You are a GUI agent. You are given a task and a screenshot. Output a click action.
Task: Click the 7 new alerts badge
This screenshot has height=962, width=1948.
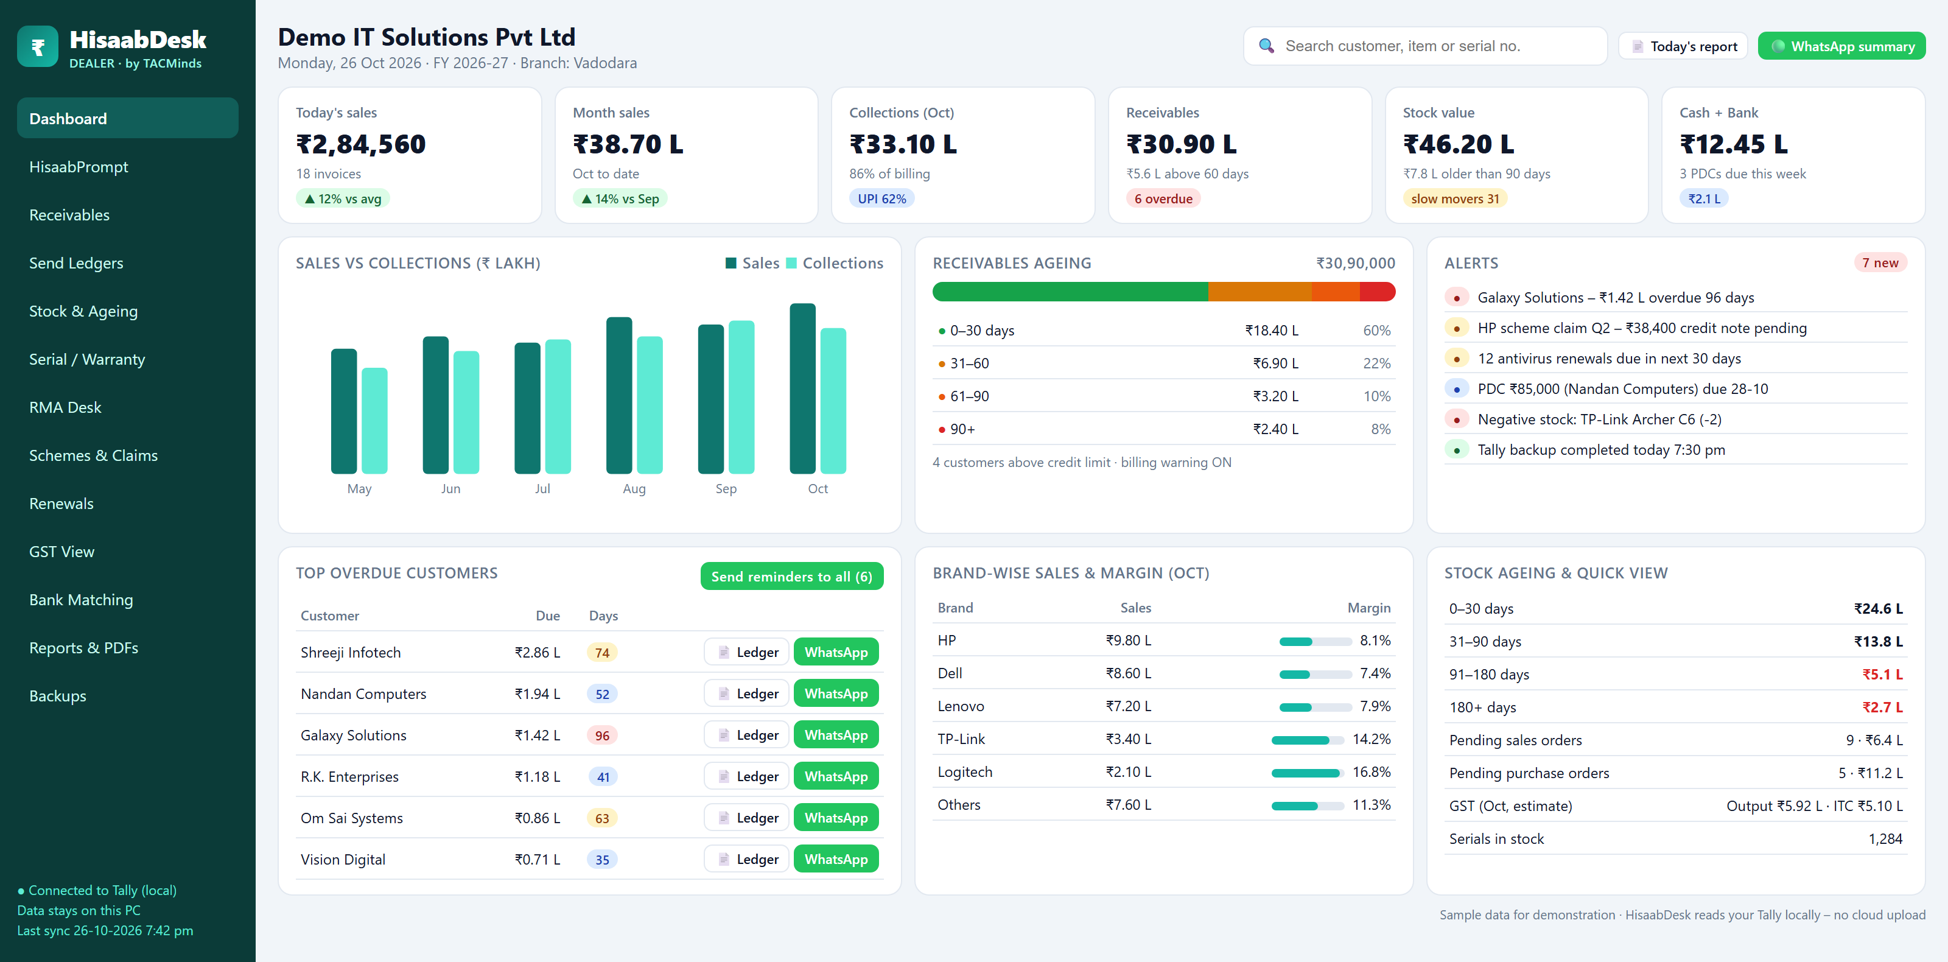[x=1880, y=262]
